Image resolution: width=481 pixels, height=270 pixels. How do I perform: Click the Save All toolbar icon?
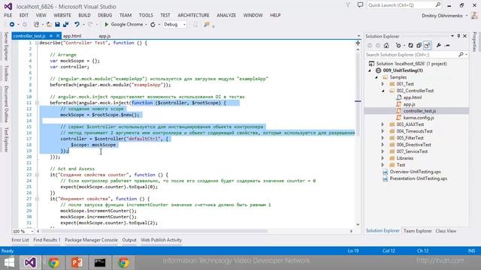(65, 24)
